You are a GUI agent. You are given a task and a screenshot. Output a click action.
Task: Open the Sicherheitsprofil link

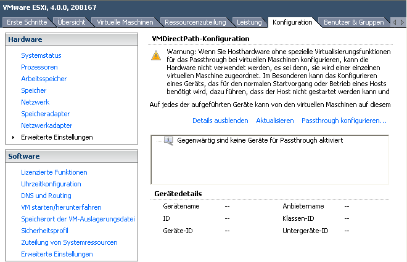click(44, 231)
